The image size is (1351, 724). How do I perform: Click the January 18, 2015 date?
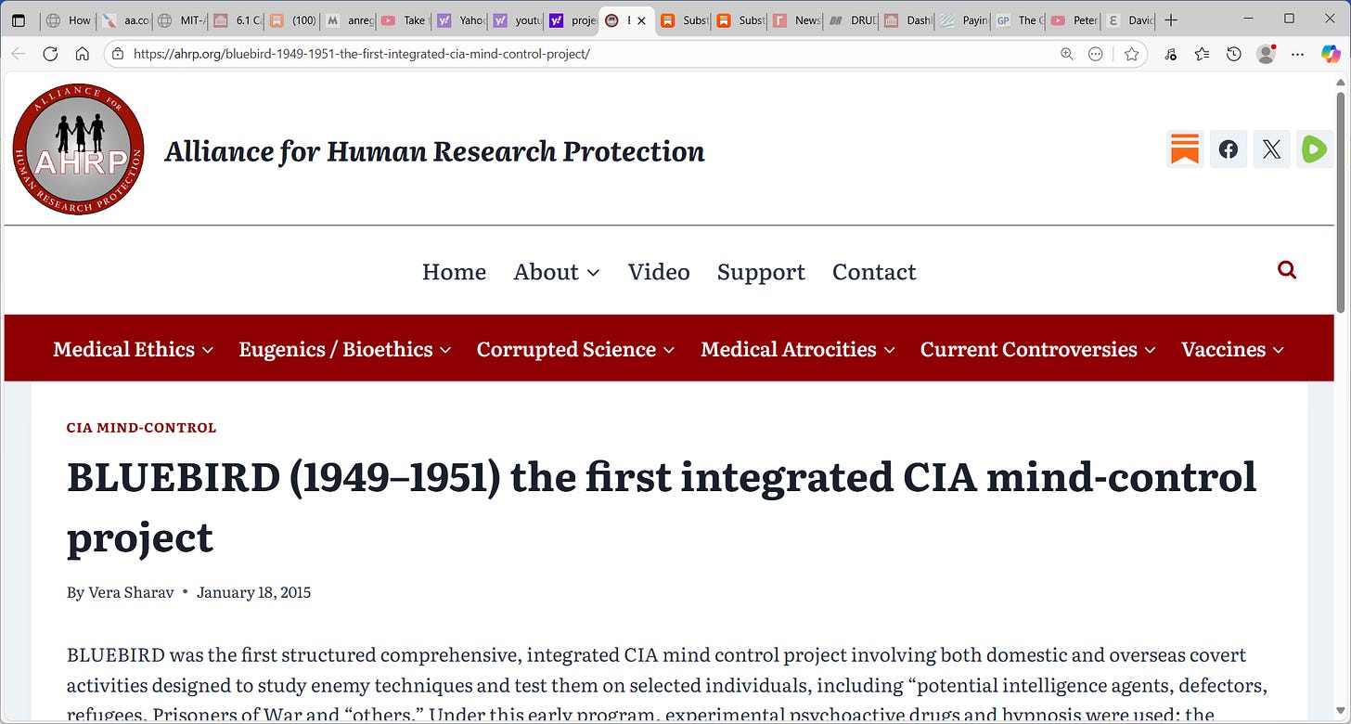pyautogui.click(x=253, y=592)
